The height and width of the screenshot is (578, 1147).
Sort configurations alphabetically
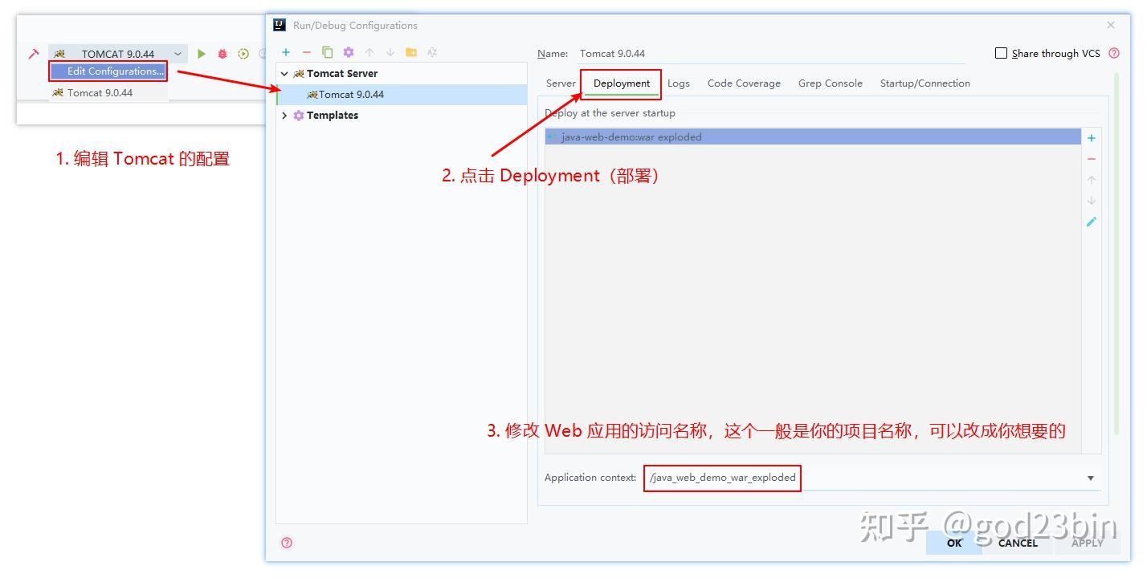(x=431, y=52)
